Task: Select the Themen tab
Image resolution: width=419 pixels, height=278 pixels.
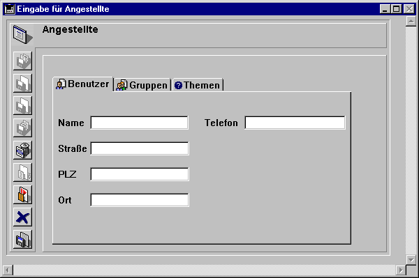Action: 198,85
